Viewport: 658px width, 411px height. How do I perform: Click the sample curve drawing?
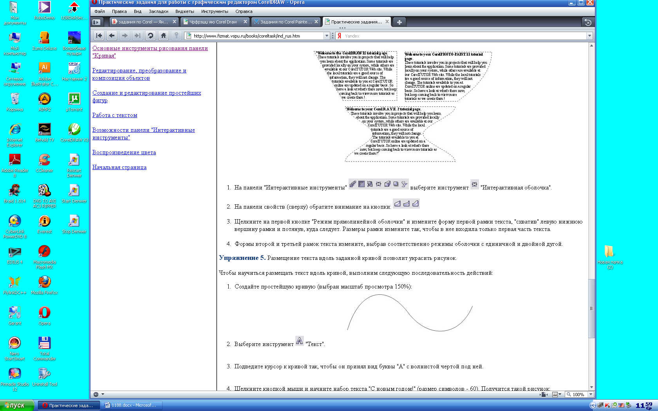pyautogui.click(x=410, y=313)
